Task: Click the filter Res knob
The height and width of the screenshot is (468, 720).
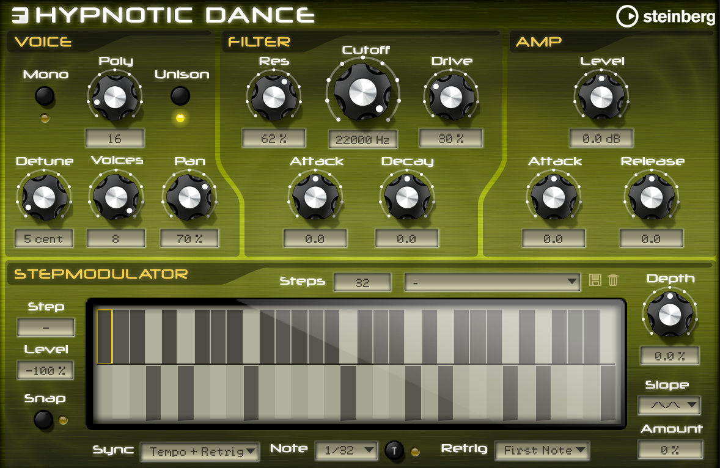Action: coord(274,97)
